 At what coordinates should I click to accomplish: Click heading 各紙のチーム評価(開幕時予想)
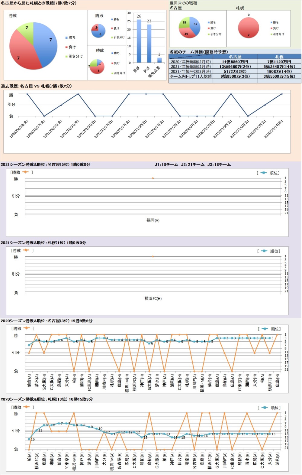(x=199, y=52)
